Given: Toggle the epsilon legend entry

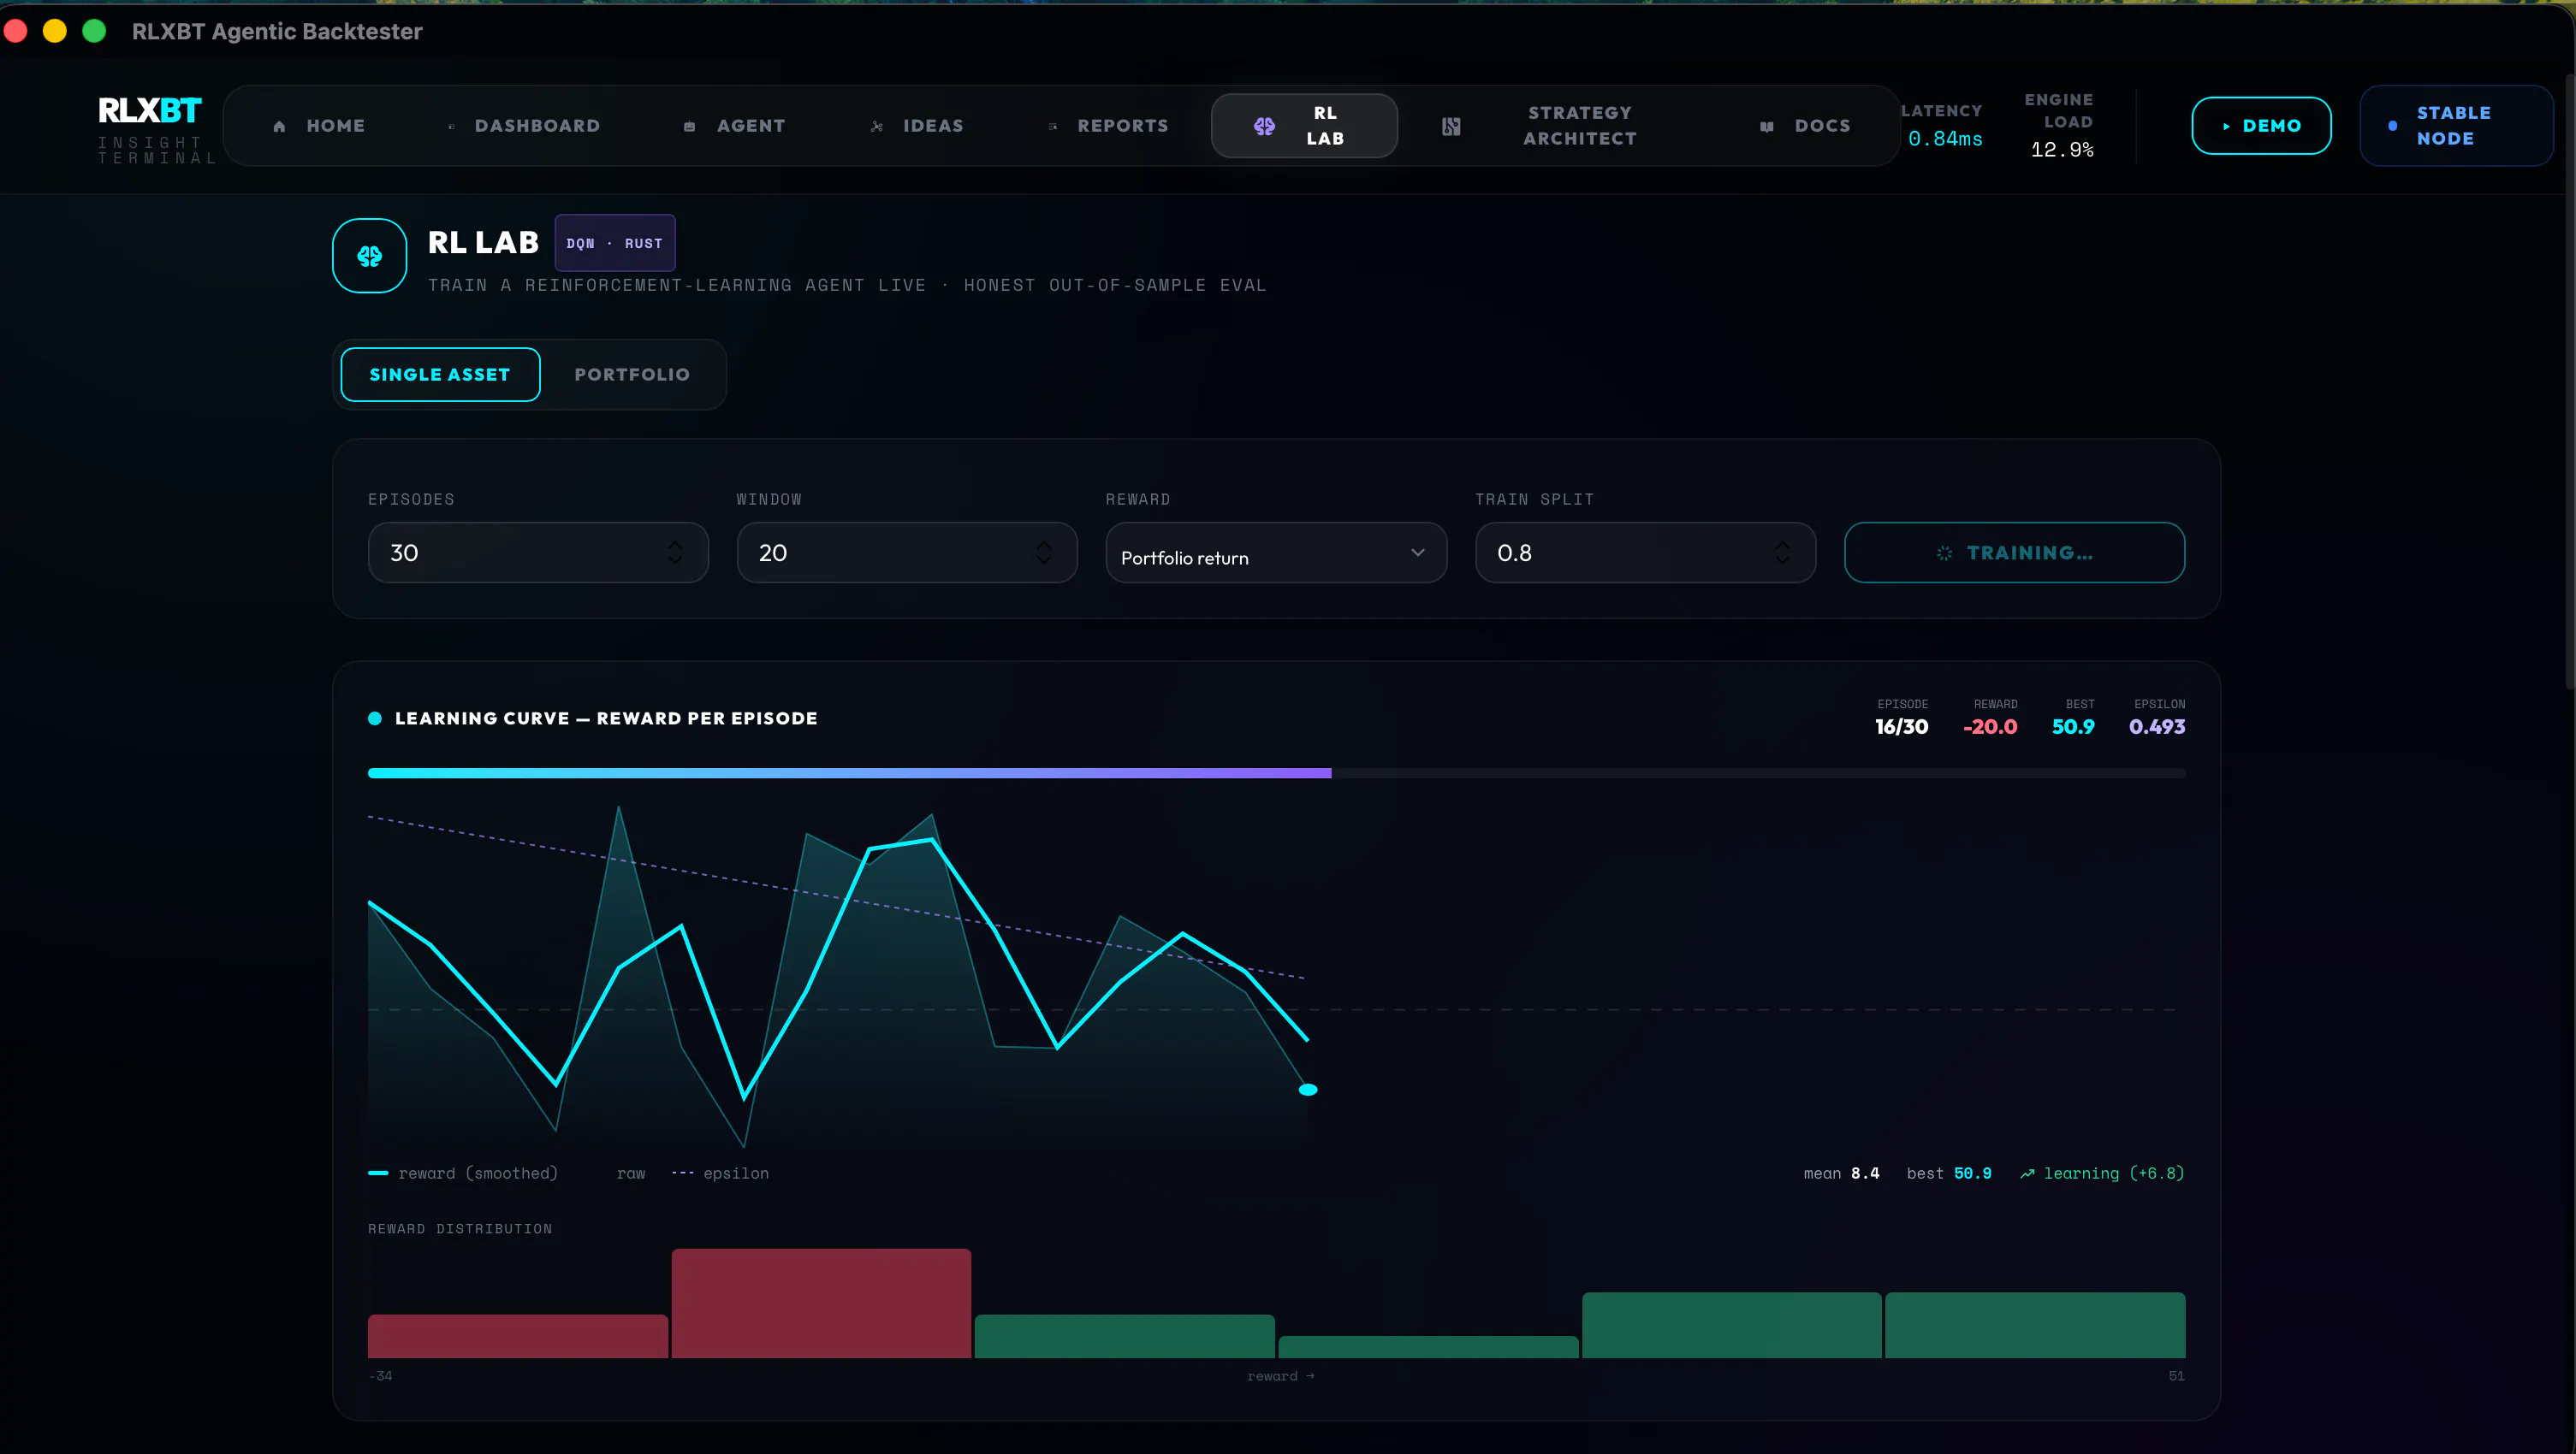Looking at the screenshot, I should [721, 1173].
